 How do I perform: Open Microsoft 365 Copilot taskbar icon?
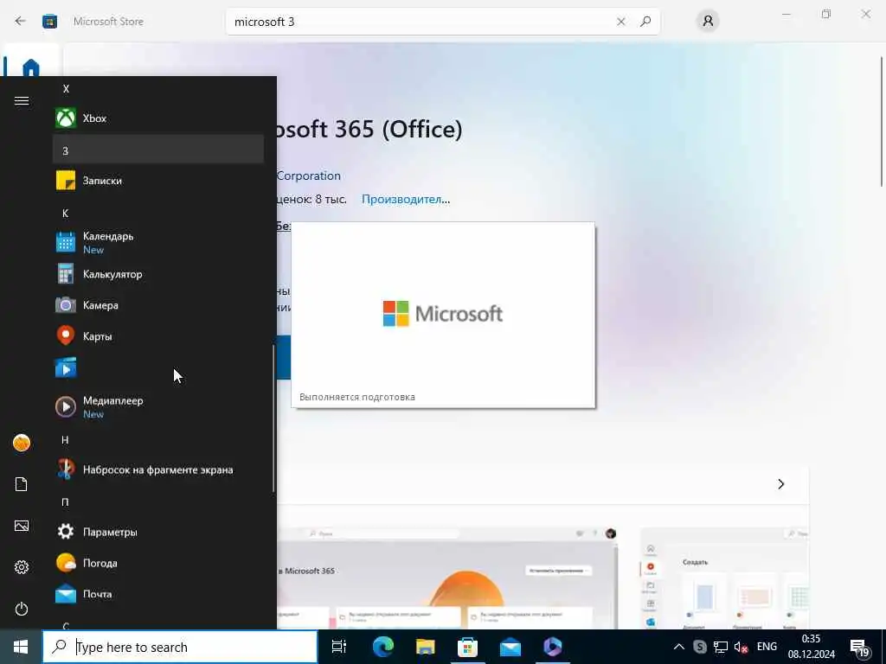(553, 647)
